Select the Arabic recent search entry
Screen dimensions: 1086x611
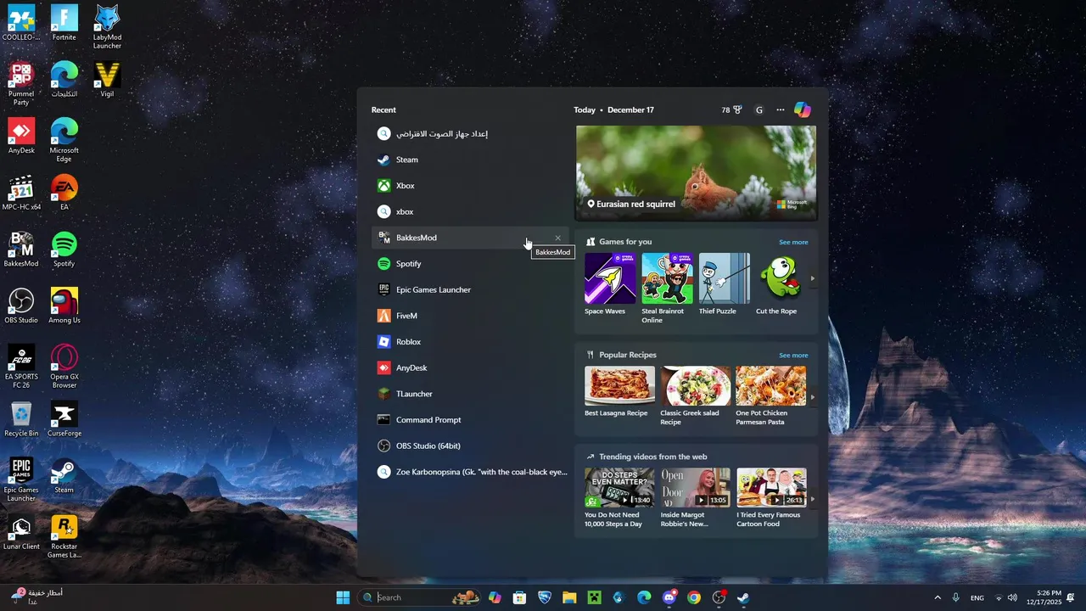point(470,133)
